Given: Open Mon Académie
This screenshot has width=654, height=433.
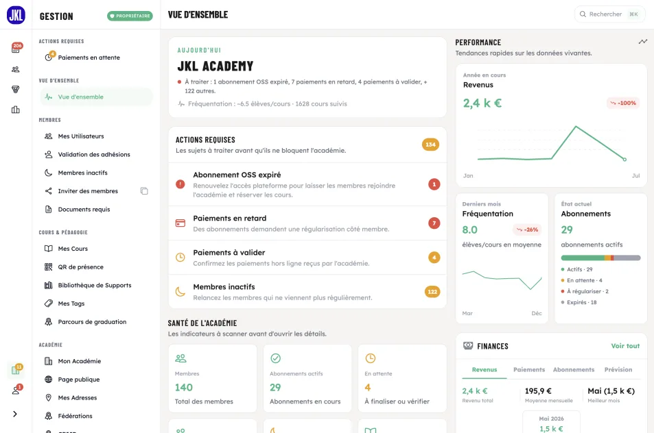Looking at the screenshot, I should coord(96,361).
